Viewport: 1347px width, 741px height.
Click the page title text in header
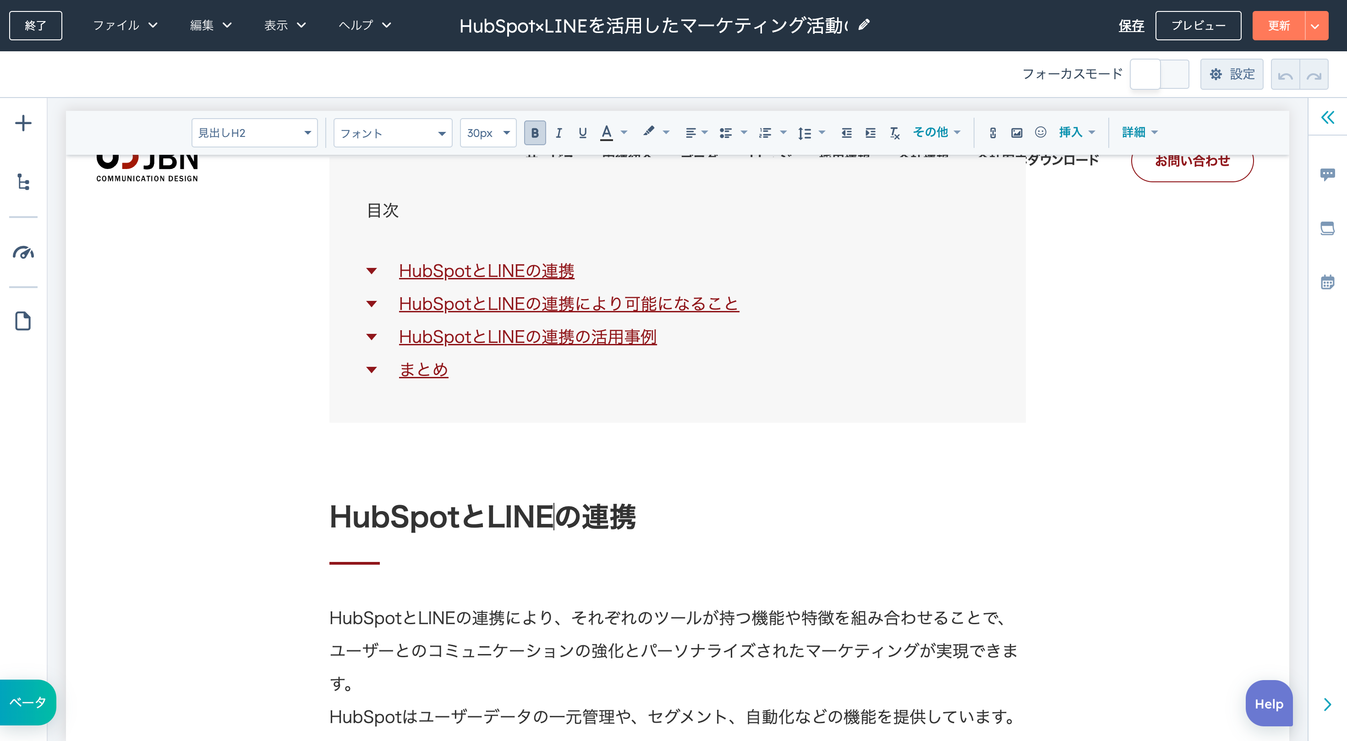coord(654,25)
